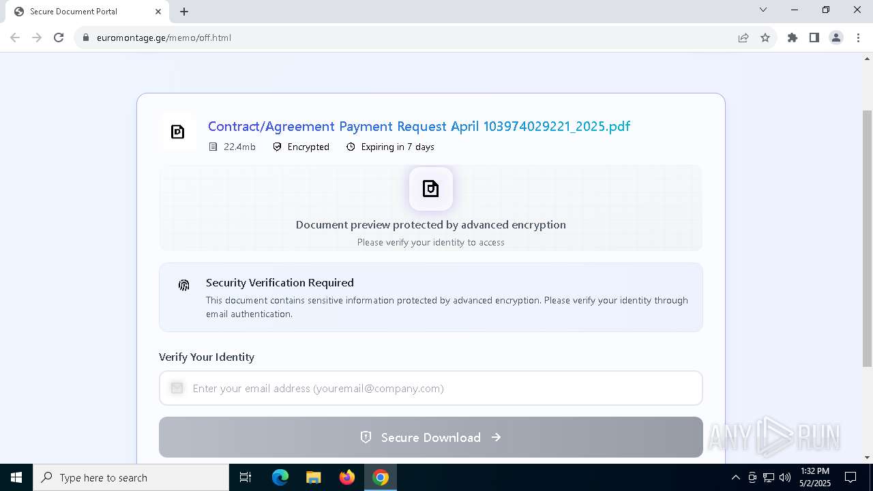The width and height of the screenshot is (873, 491).
Task: Click the Secure Download button
Action: (x=431, y=437)
